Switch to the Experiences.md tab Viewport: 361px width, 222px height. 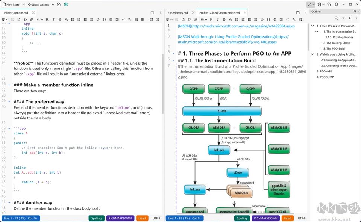pos(177,13)
